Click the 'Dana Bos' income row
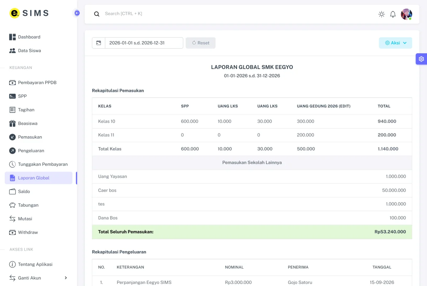 [252, 218]
